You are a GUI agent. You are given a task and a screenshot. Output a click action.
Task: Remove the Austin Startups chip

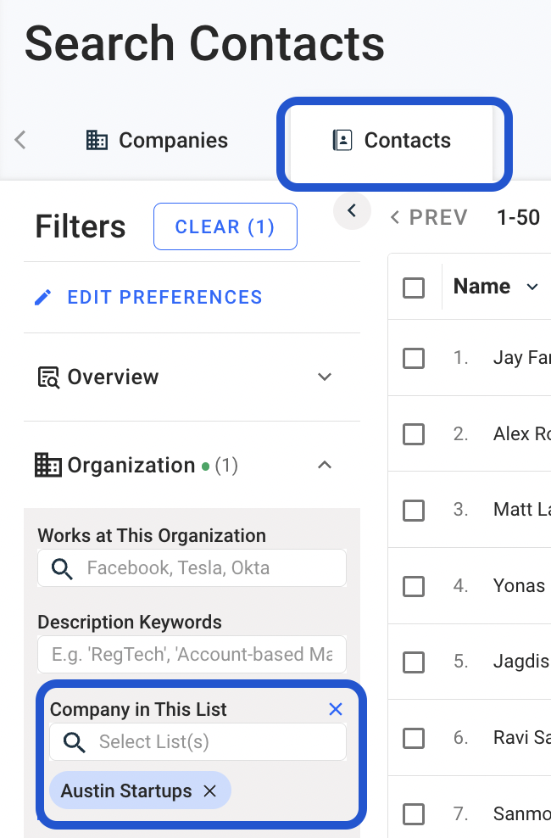210,791
